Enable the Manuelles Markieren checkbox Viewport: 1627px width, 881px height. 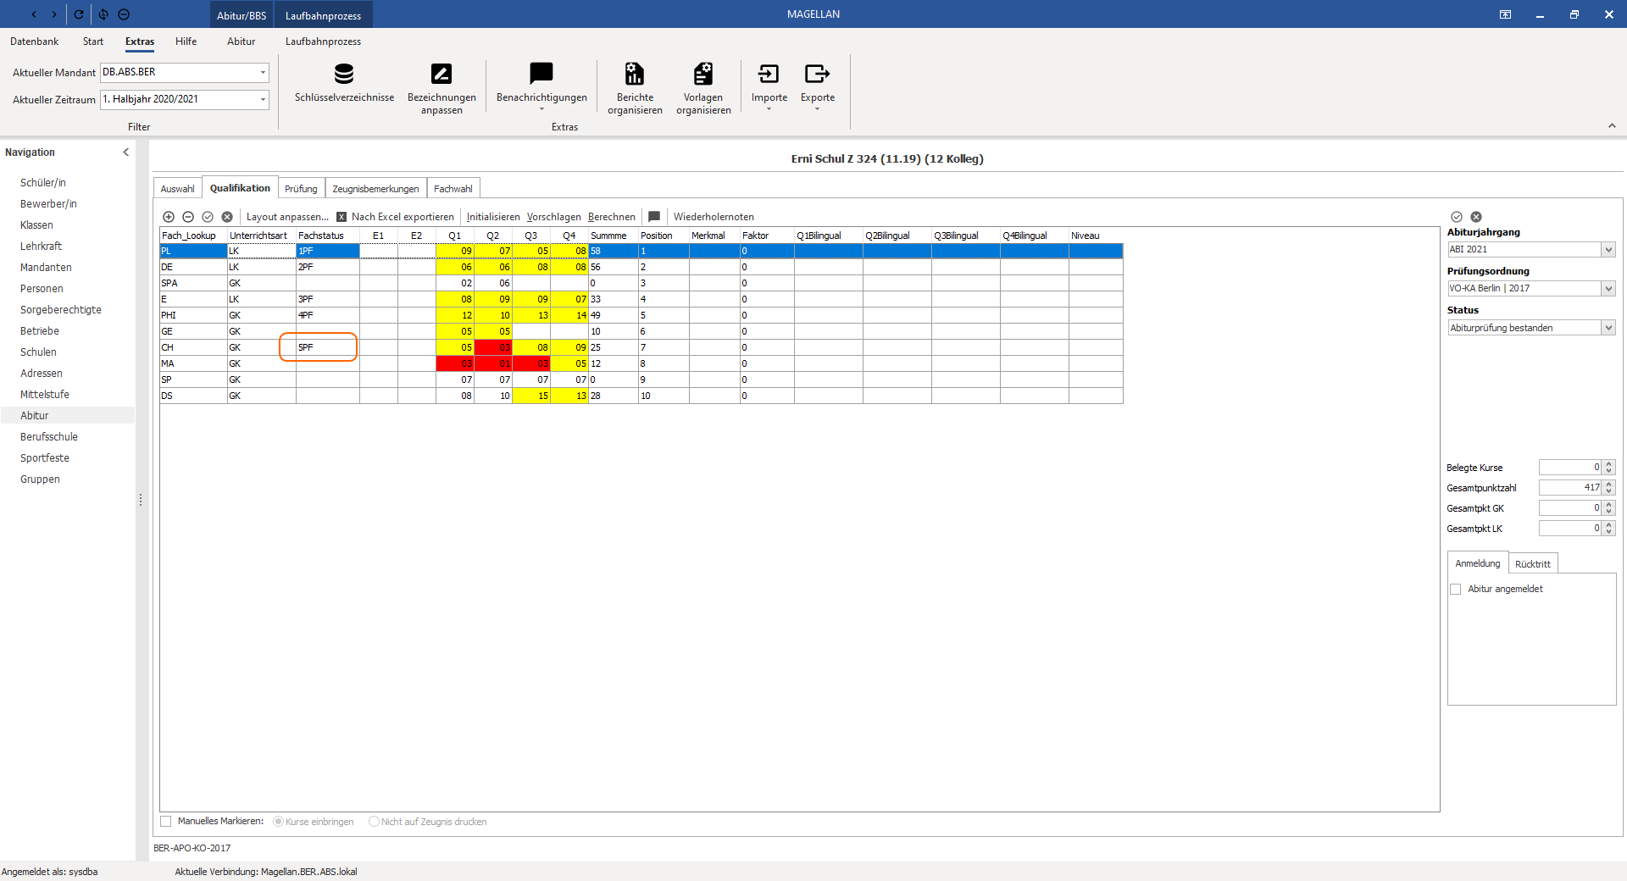click(x=166, y=822)
